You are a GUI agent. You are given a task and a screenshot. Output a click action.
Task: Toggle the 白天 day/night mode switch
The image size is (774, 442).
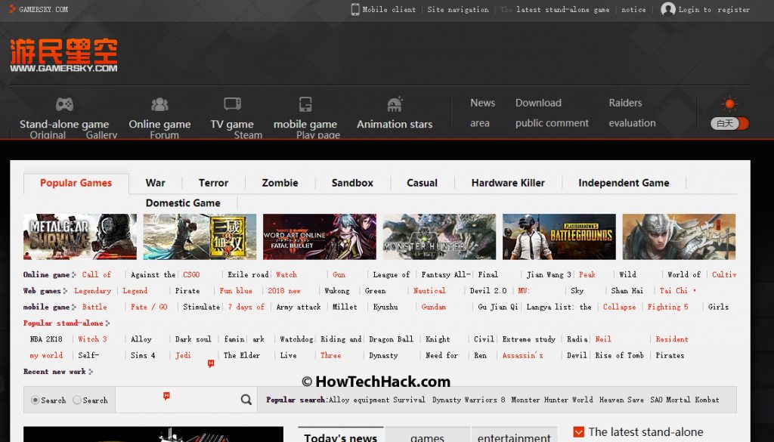pyautogui.click(x=727, y=122)
